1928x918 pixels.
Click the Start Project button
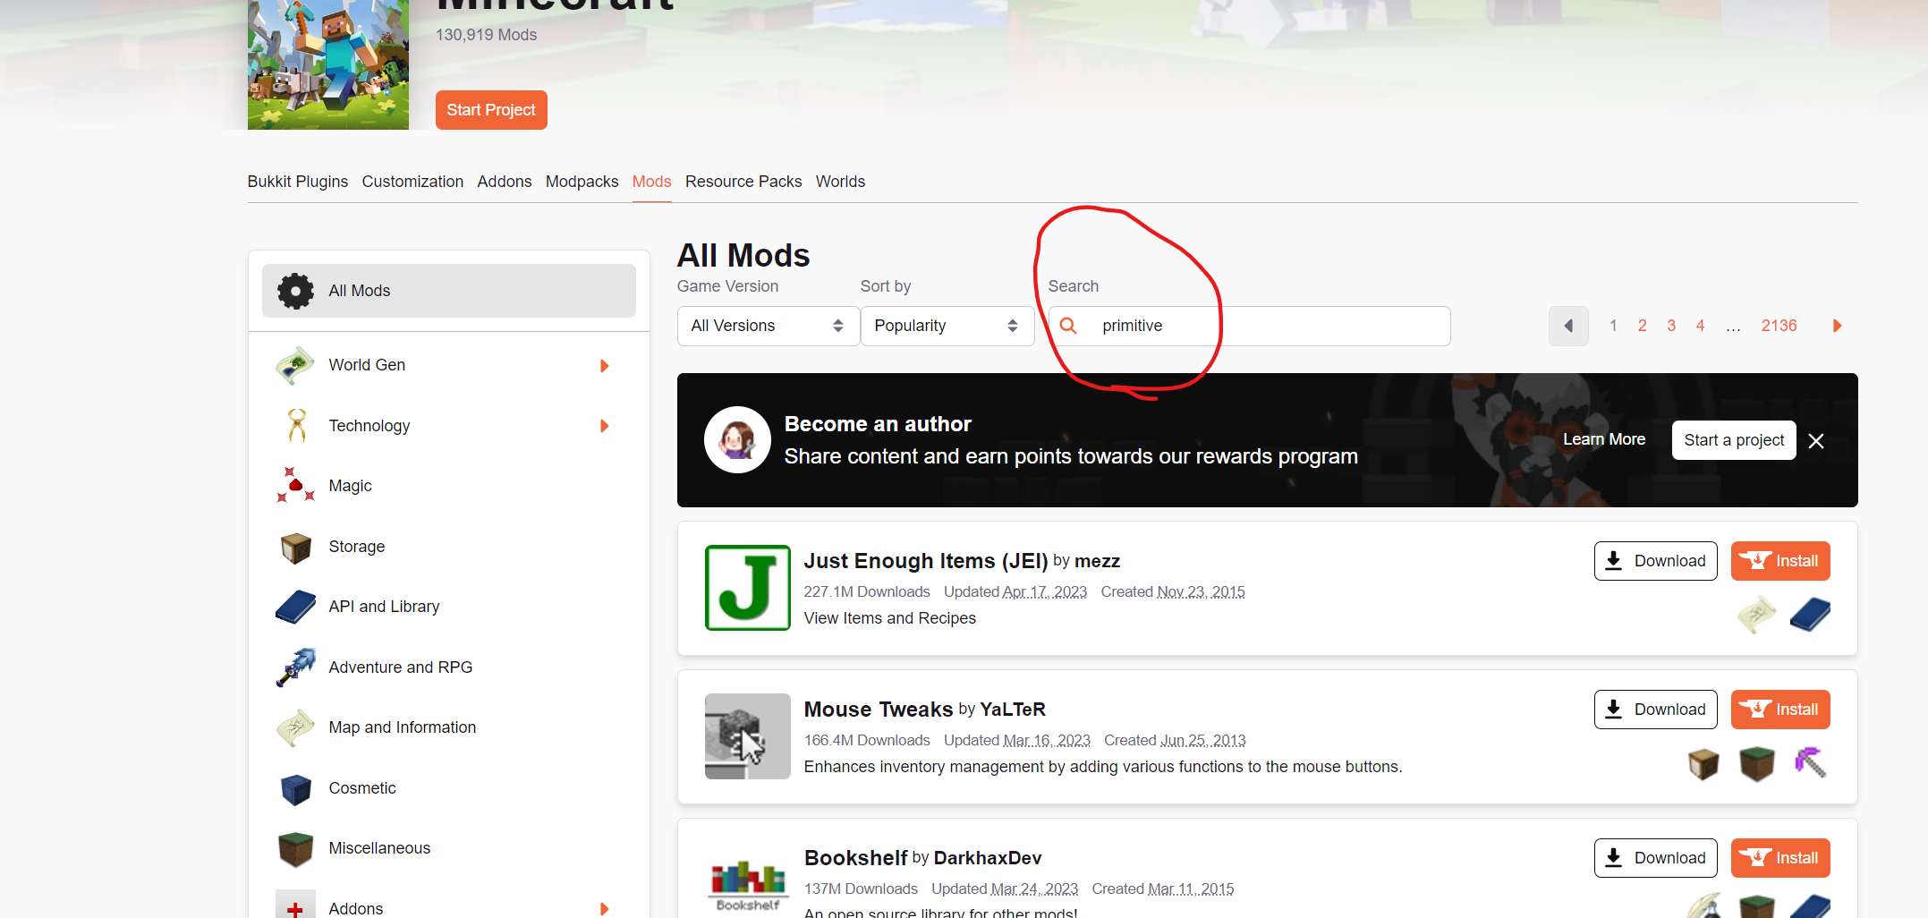pos(491,110)
